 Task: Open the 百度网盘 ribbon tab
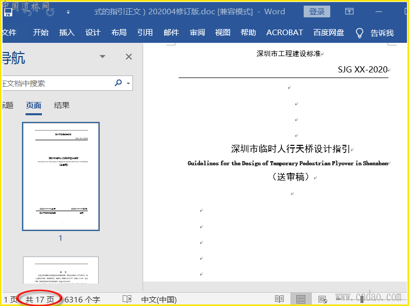(x=329, y=33)
